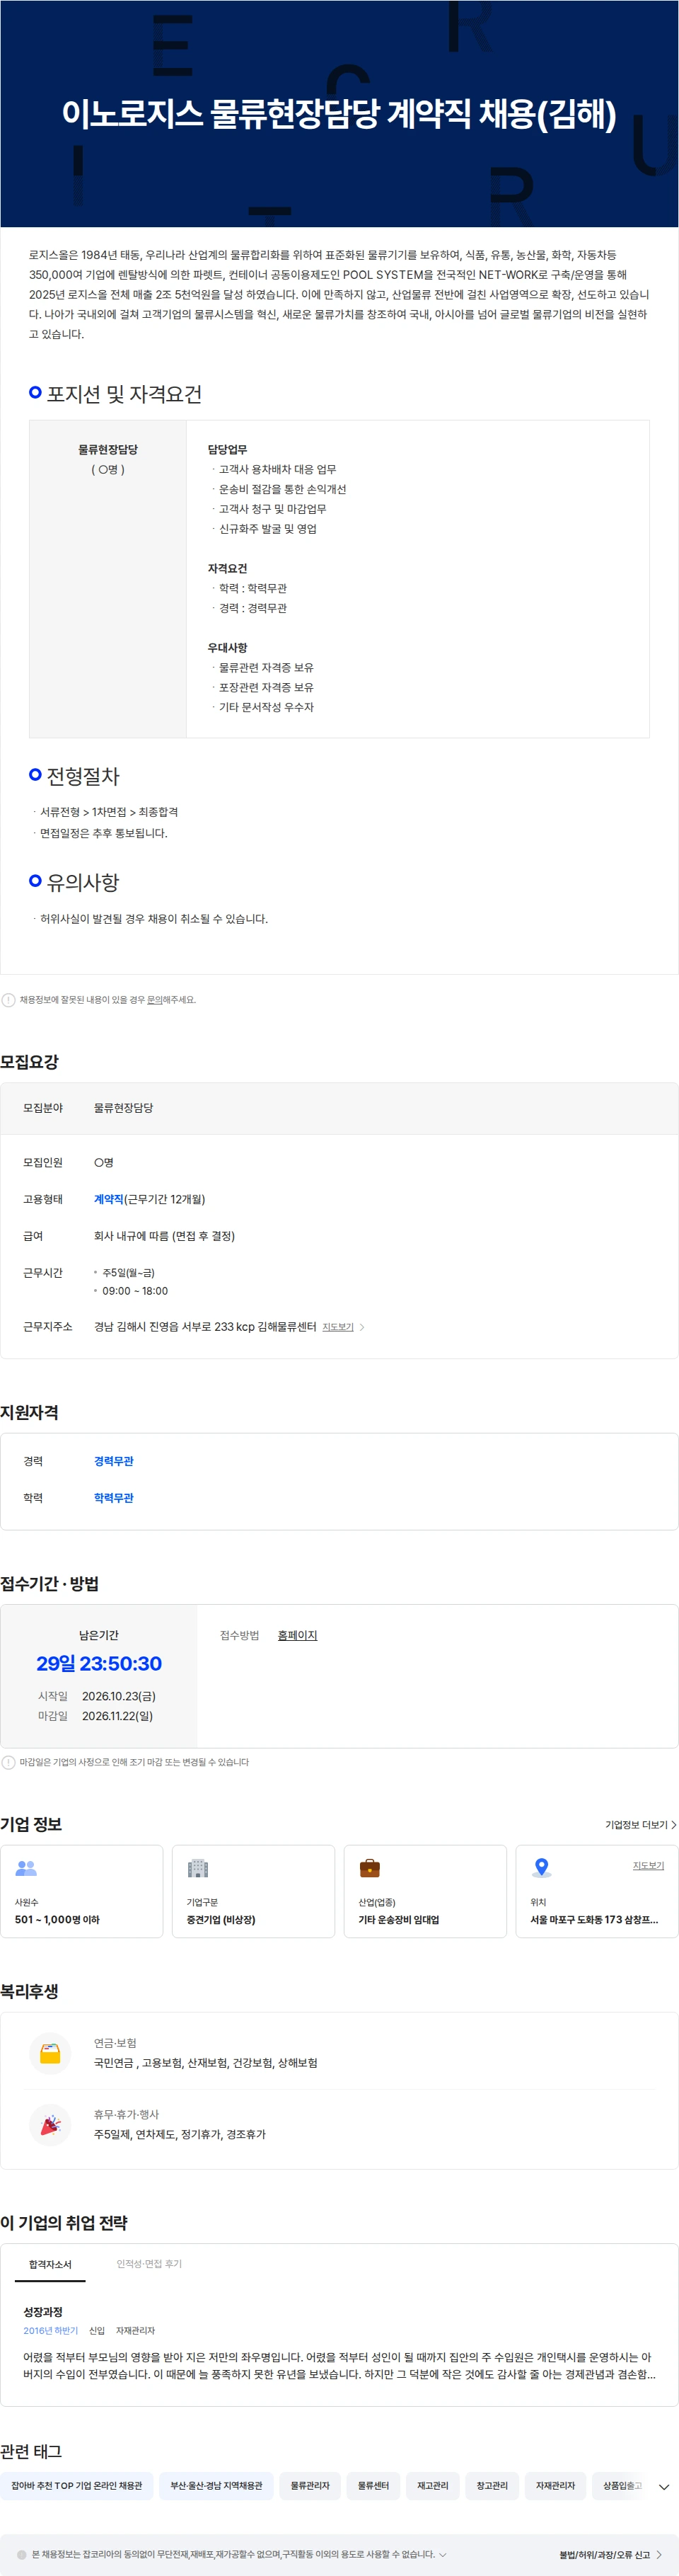
Task: Open the 홈페이지 application method link
Action: (x=298, y=1635)
